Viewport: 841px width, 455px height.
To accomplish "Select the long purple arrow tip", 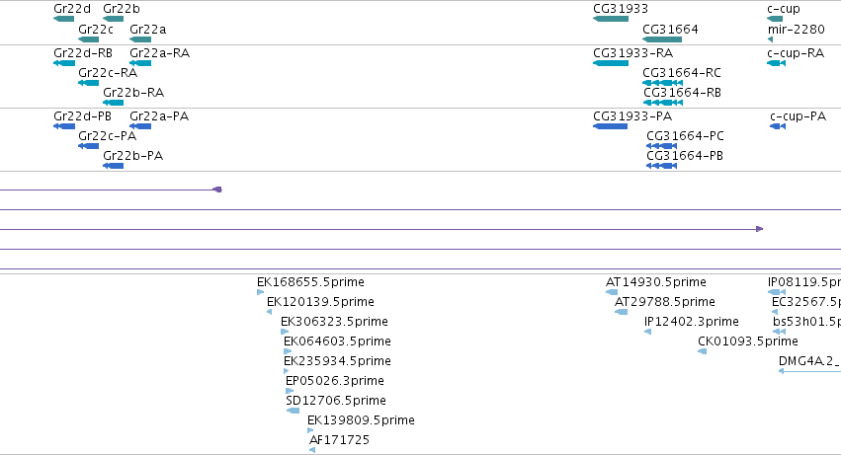I will [760, 229].
